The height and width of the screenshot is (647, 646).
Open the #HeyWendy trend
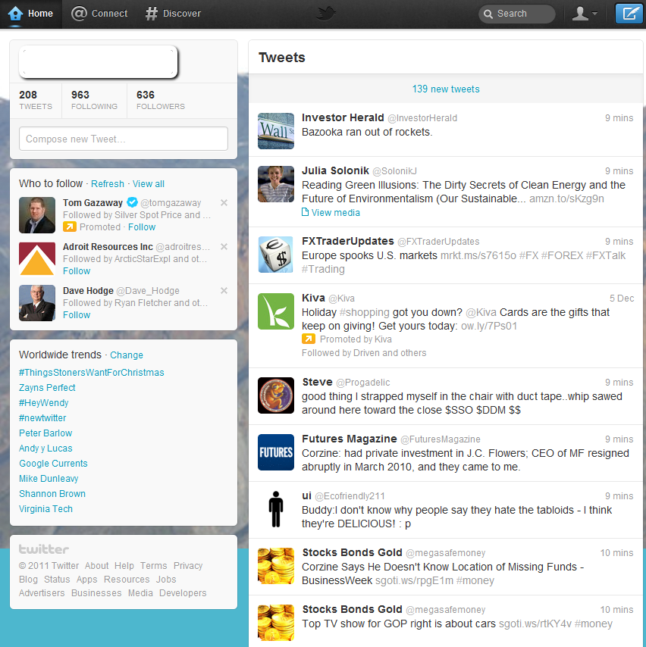[44, 403]
